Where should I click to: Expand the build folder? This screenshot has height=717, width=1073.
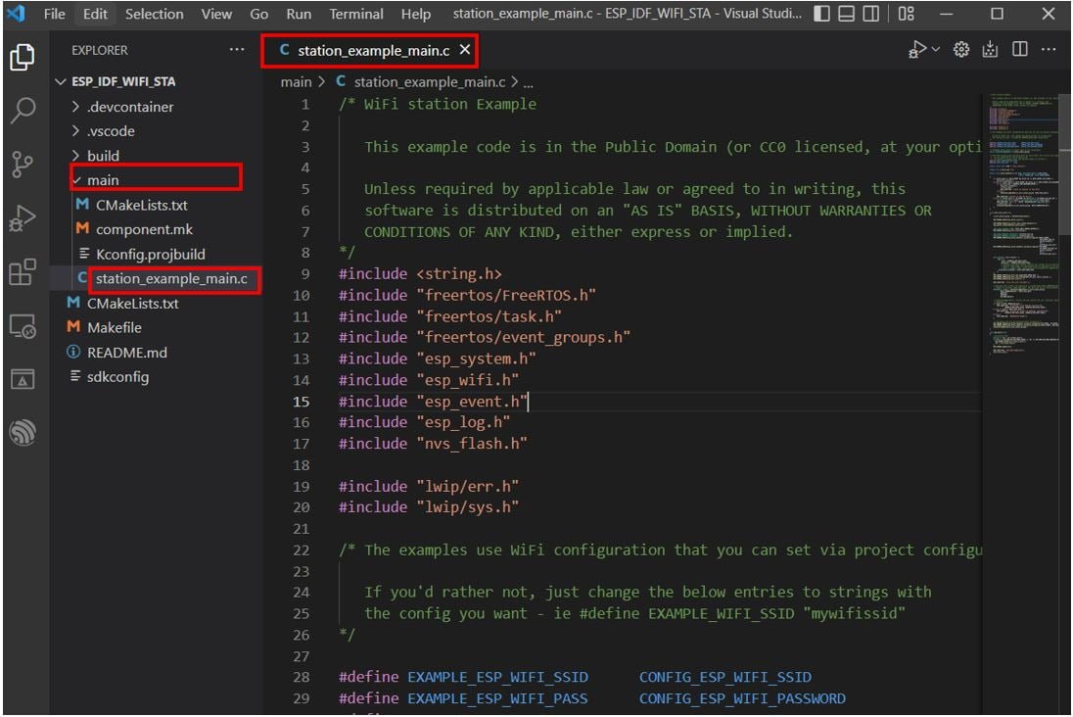click(103, 156)
